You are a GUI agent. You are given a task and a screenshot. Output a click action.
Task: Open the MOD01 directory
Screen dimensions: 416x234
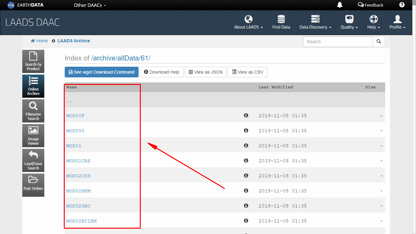point(74,146)
